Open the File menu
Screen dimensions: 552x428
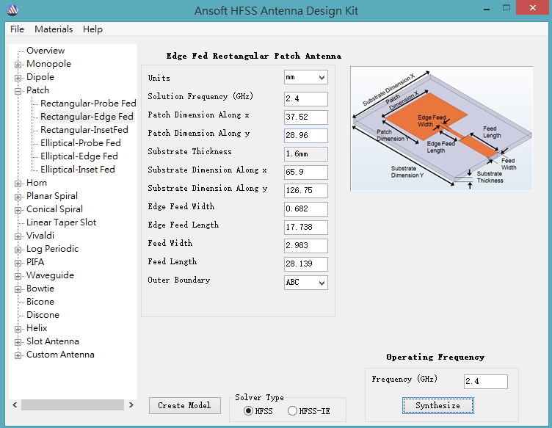(18, 29)
